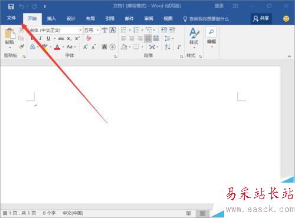Screen dimensions: 295x218
Task: Open the 视图 (View) tab
Action: point(168,19)
